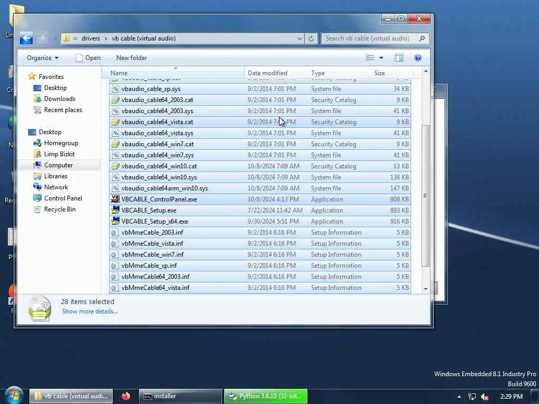Open Homegroup in navigation pane

click(x=61, y=143)
